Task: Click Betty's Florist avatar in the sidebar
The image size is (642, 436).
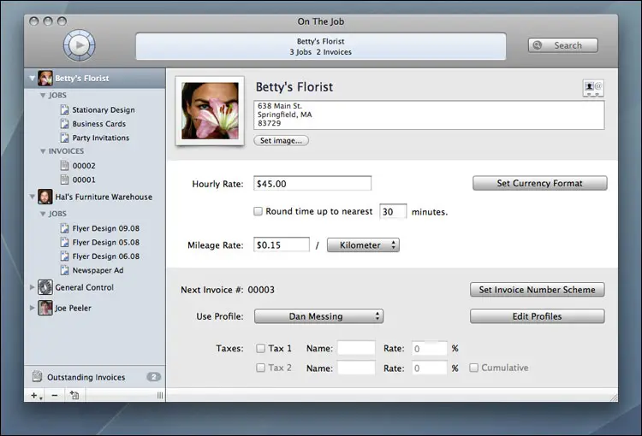Action: point(45,78)
